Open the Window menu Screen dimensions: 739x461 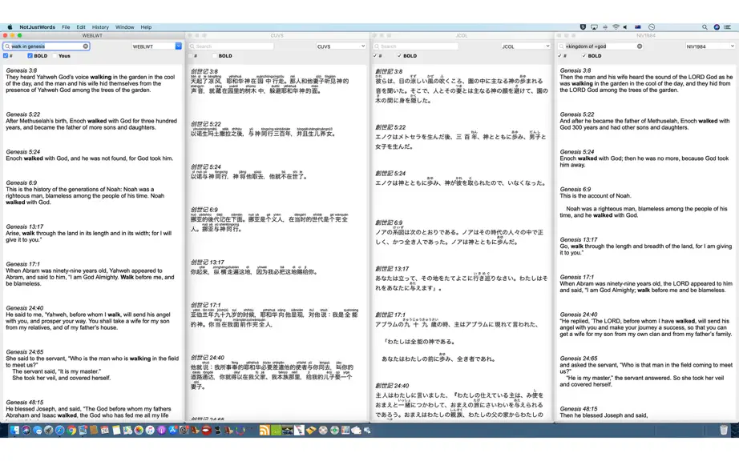point(125,27)
